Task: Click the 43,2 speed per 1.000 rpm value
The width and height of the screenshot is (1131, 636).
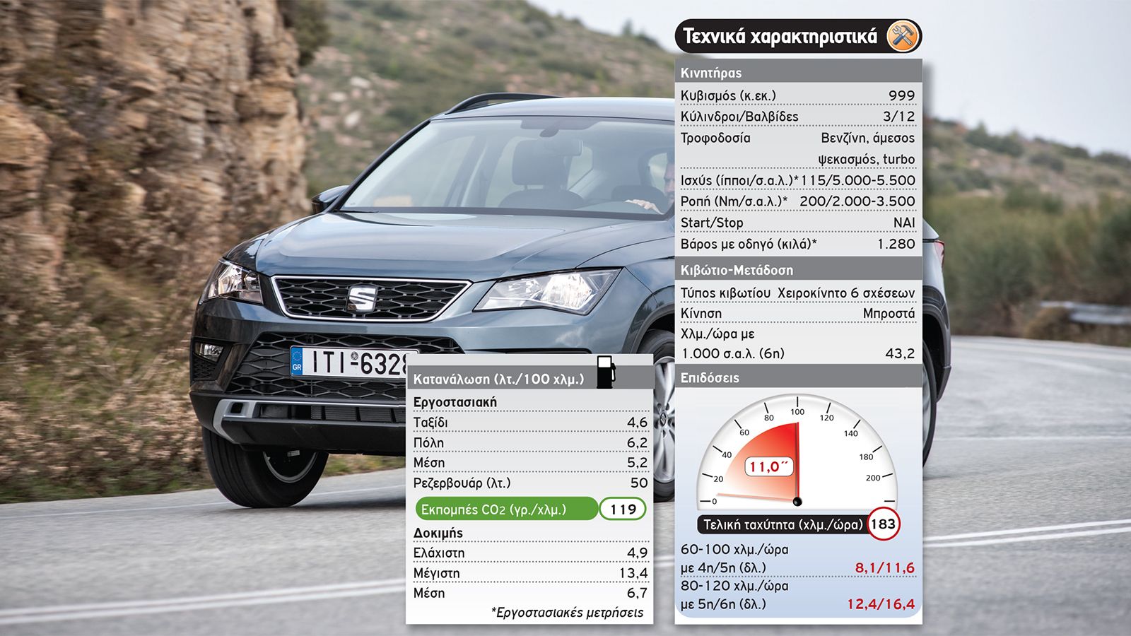Action: click(900, 353)
